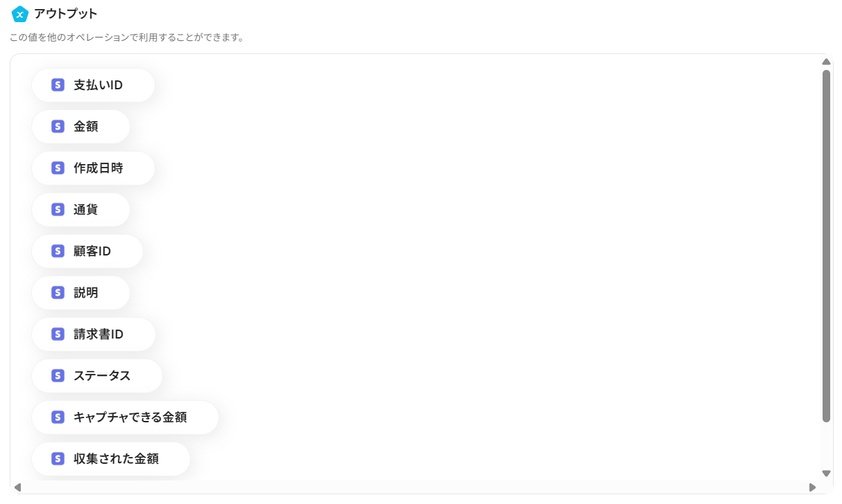Image resolution: width=842 pixels, height=504 pixels.
Task: Click the scroll up arrow
Action: (826, 62)
